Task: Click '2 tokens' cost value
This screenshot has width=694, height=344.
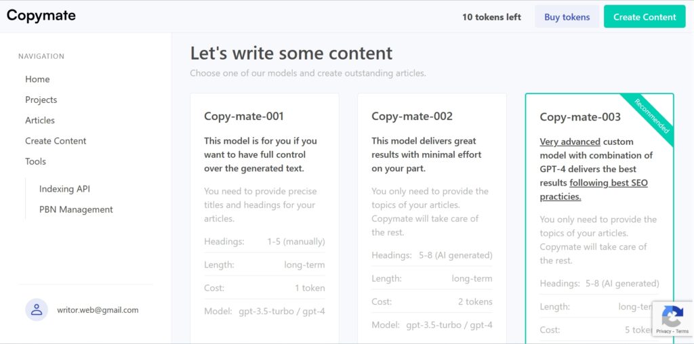Action: [x=475, y=301]
